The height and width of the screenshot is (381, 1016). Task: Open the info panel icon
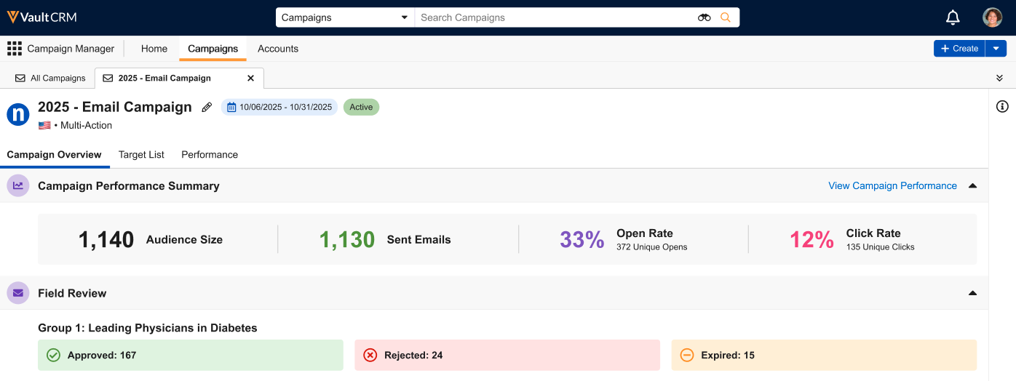[x=1002, y=107]
